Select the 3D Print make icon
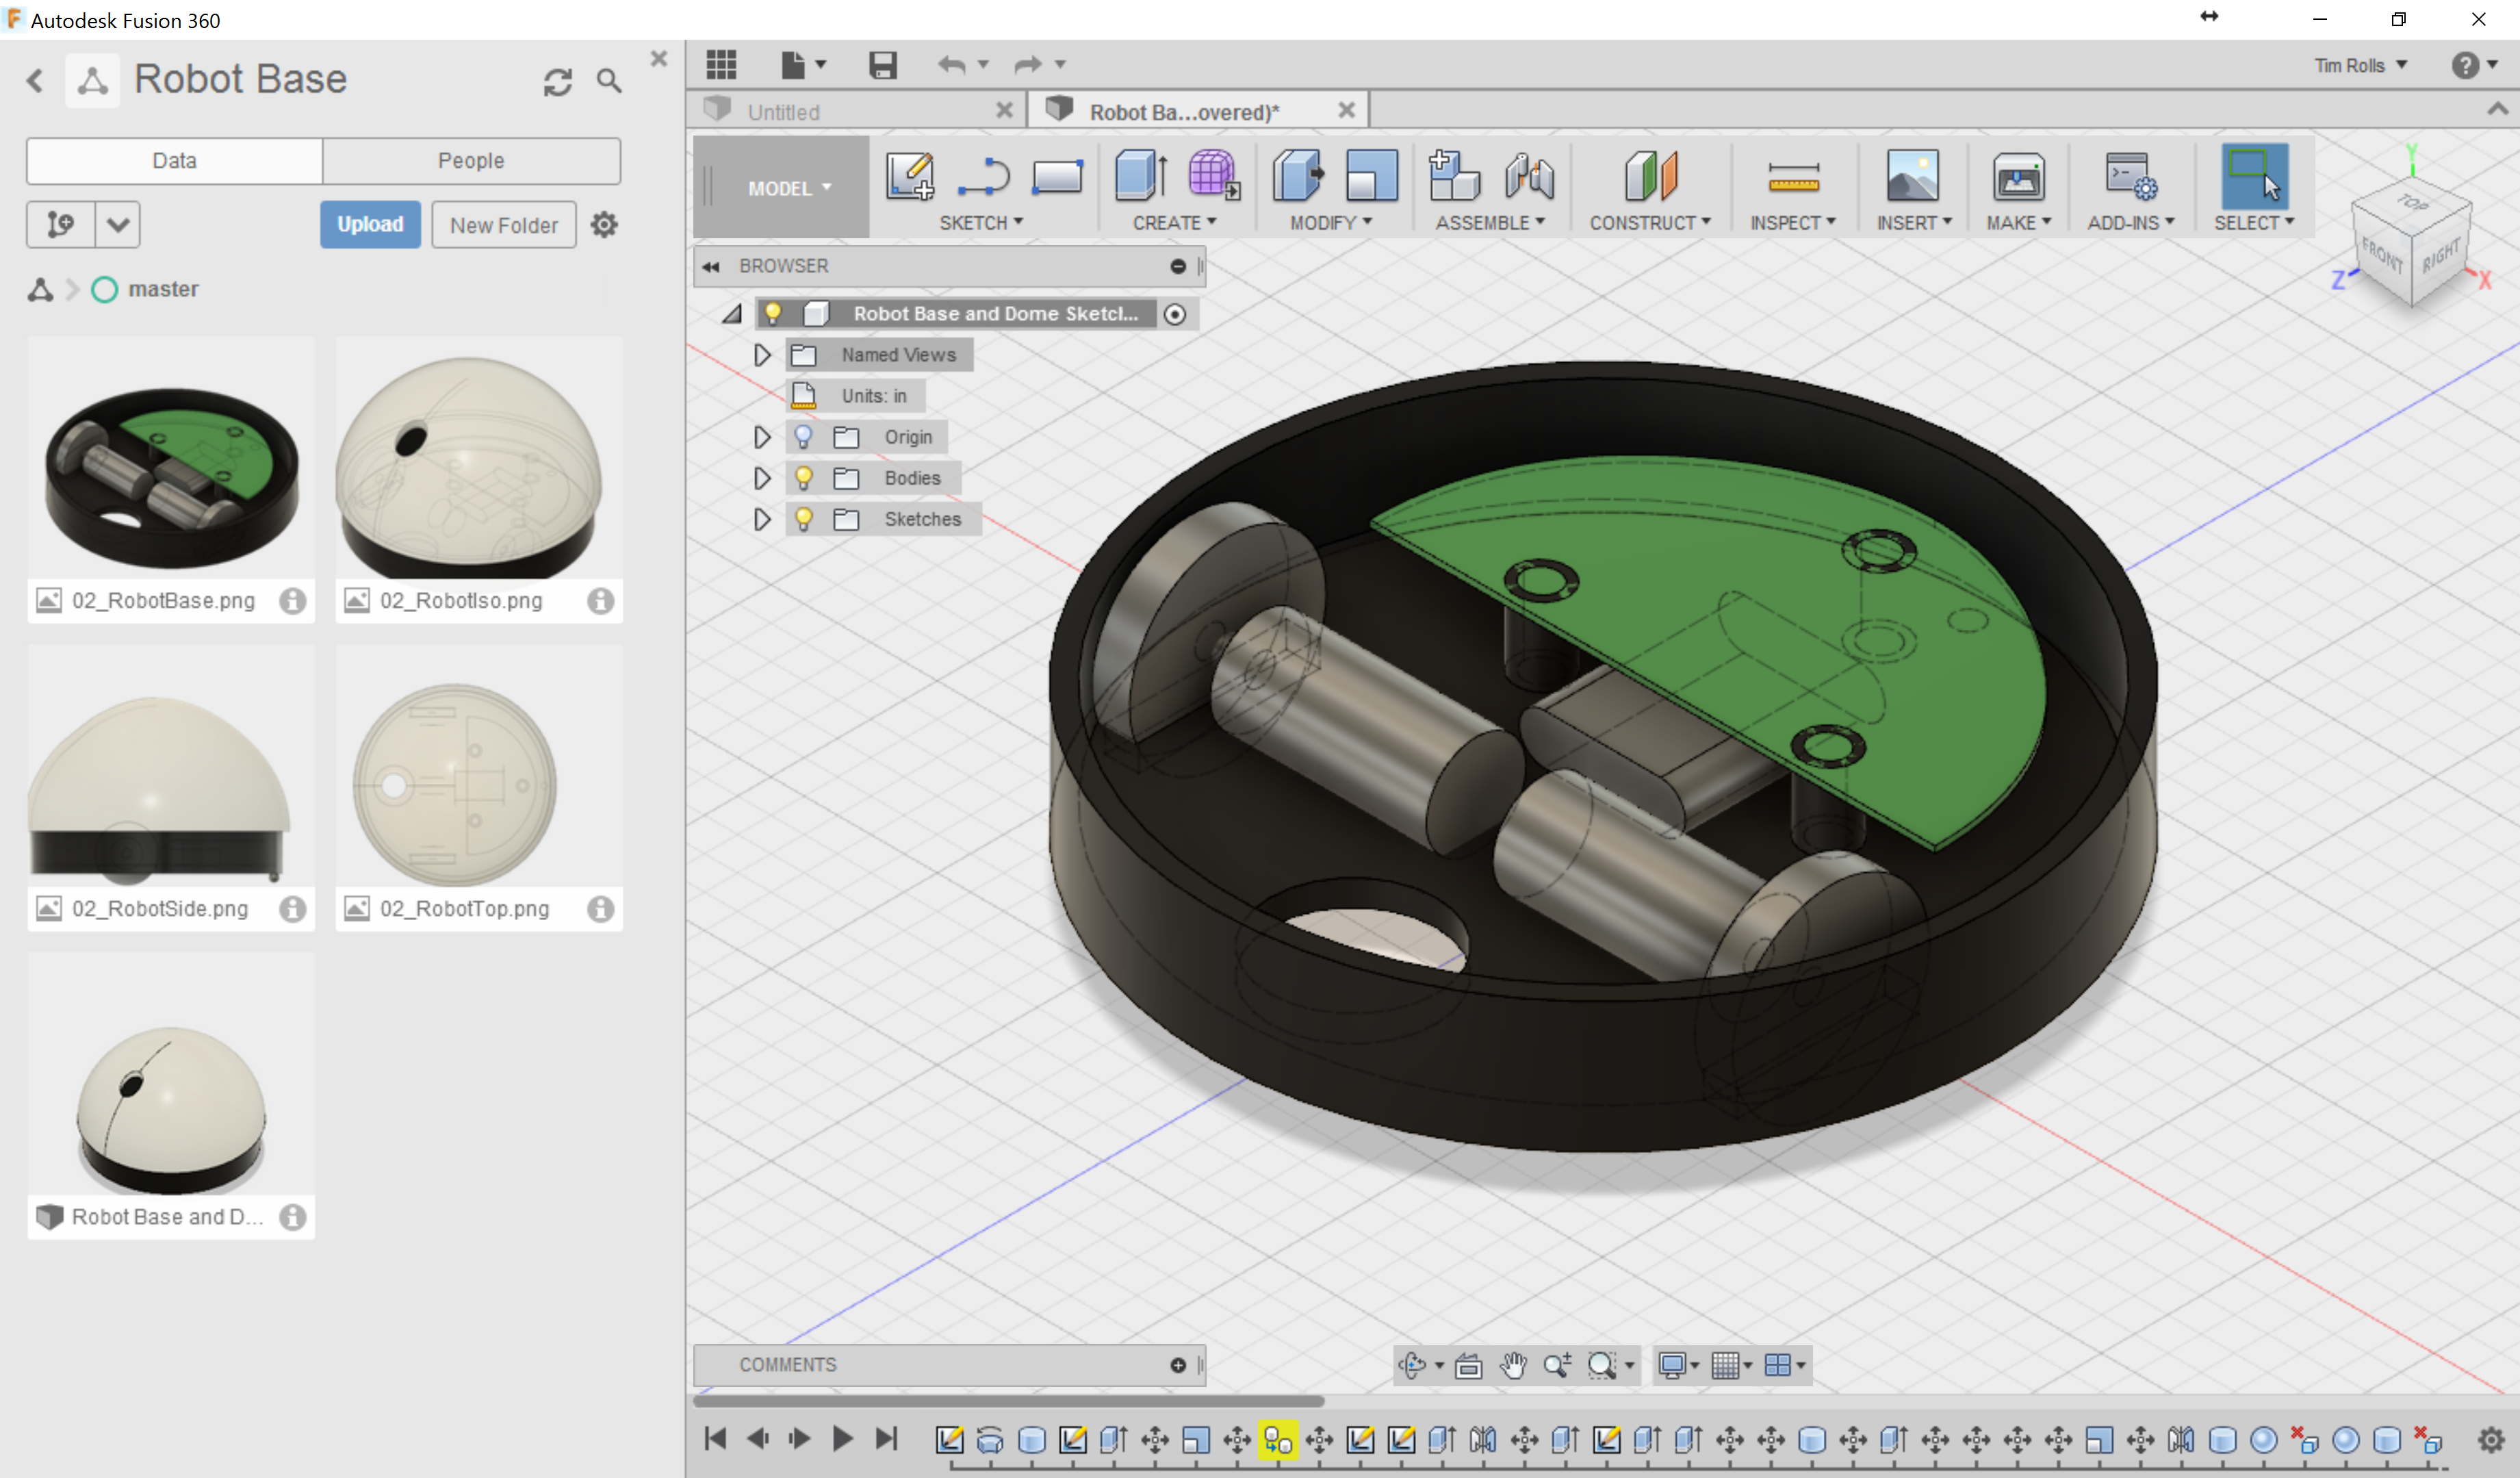 2018,178
